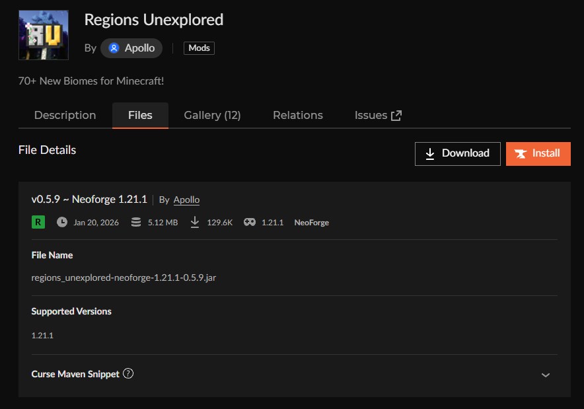The height and width of the screenshot is (409, 584).
Task: Click the game controller version icon
Action: (249, 222)
